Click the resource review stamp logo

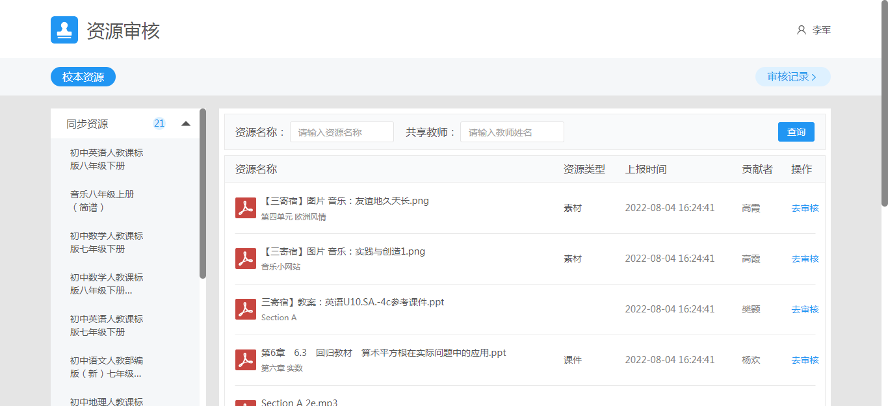coord(64,30)
